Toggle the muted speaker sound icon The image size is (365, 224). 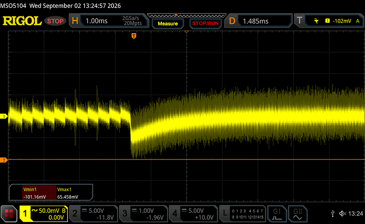342,213
